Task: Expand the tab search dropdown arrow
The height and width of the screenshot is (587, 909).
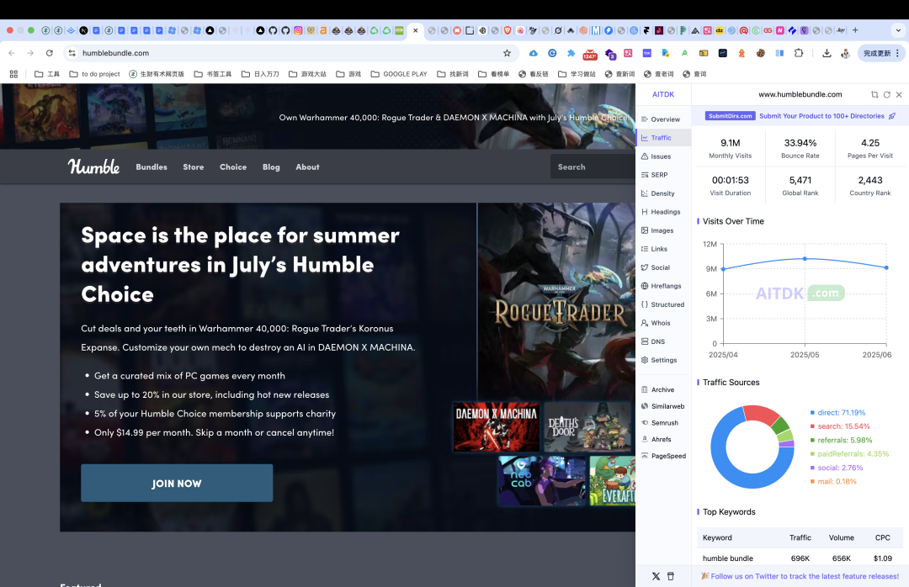Action: [899, 30]
